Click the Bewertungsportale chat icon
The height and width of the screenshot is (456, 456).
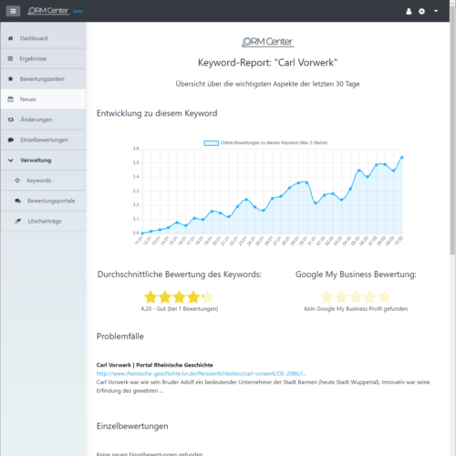coord(18,201)
